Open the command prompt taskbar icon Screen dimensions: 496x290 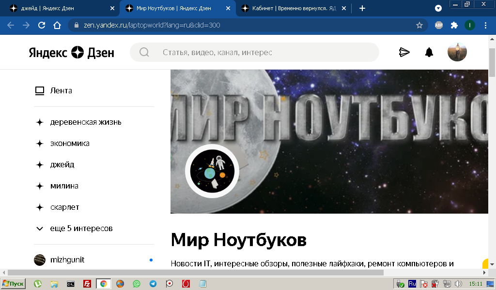tap(71, 284)
